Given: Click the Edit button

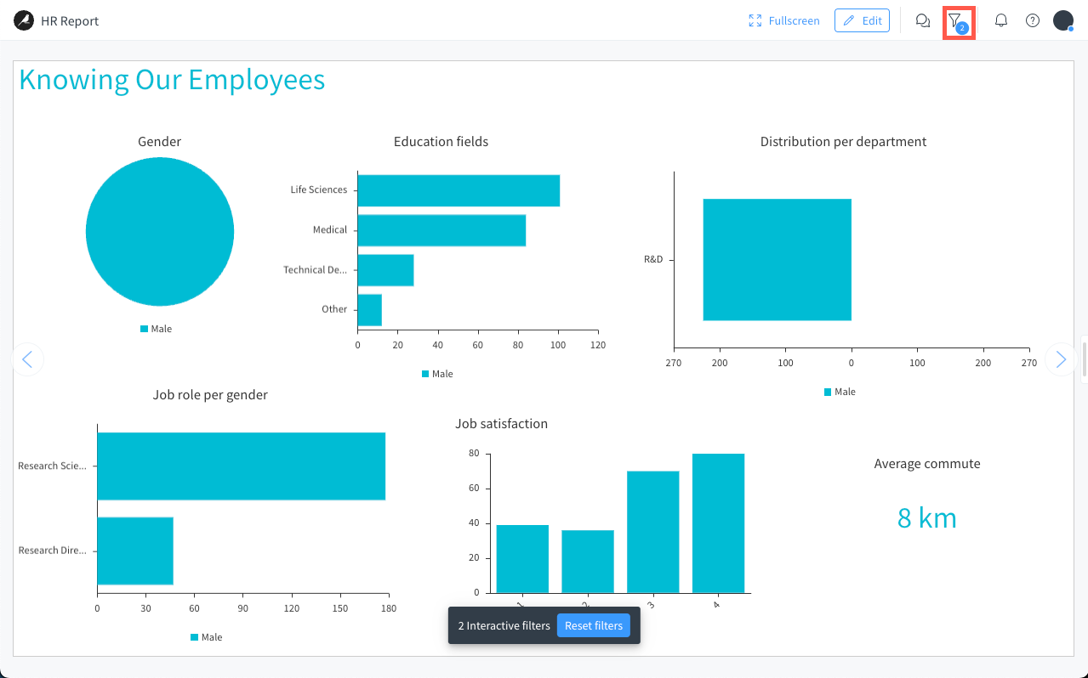Looking at the screenshot, I should (x=862, y=20).
